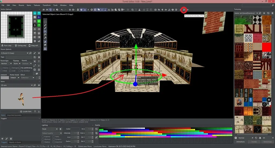Pick the selection rectangle tool
The image size is (275, 148).
(45, 22)
